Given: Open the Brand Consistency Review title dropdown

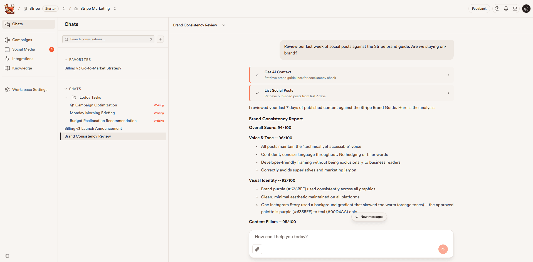Looking at the screenshot, I should [223, 25].
